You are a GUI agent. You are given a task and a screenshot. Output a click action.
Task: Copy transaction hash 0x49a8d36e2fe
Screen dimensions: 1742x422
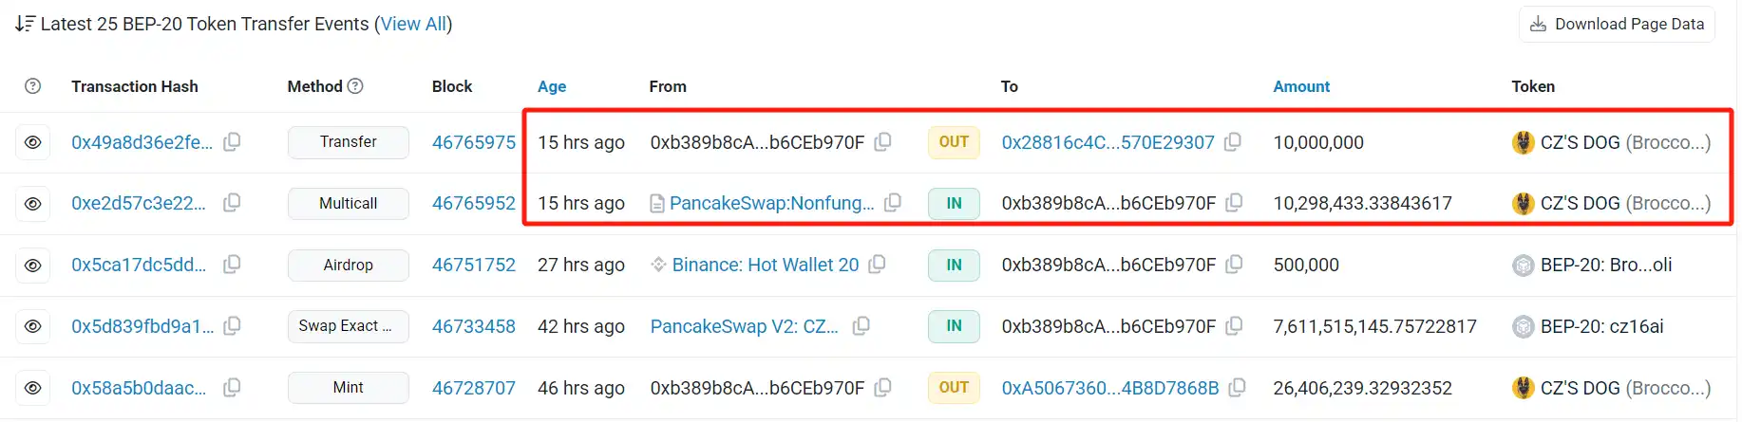coord(232,142)
